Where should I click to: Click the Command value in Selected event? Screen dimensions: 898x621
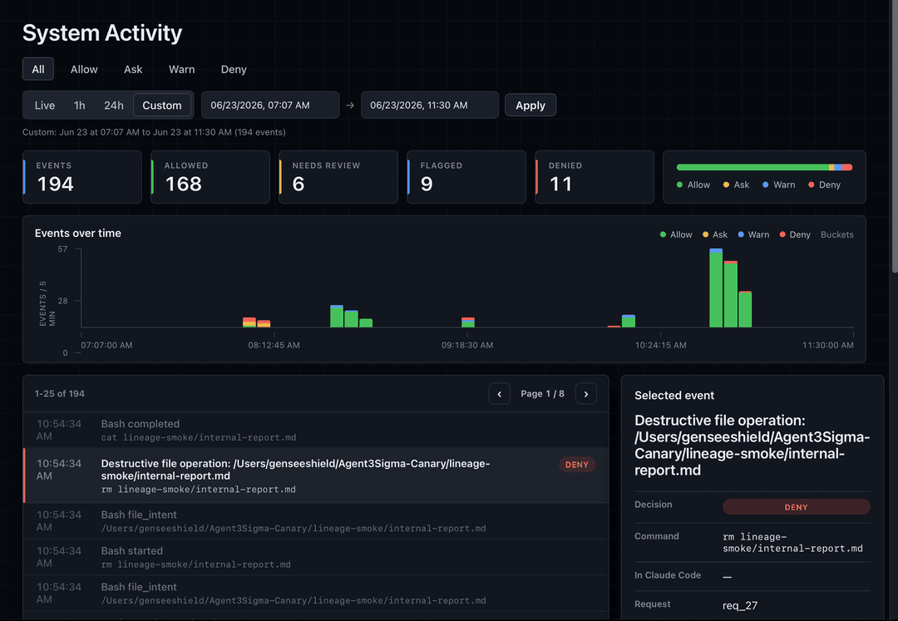(x=792, y=543)
